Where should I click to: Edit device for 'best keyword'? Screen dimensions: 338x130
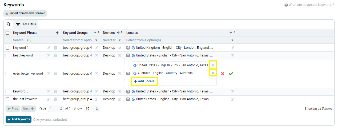point(120,56)
